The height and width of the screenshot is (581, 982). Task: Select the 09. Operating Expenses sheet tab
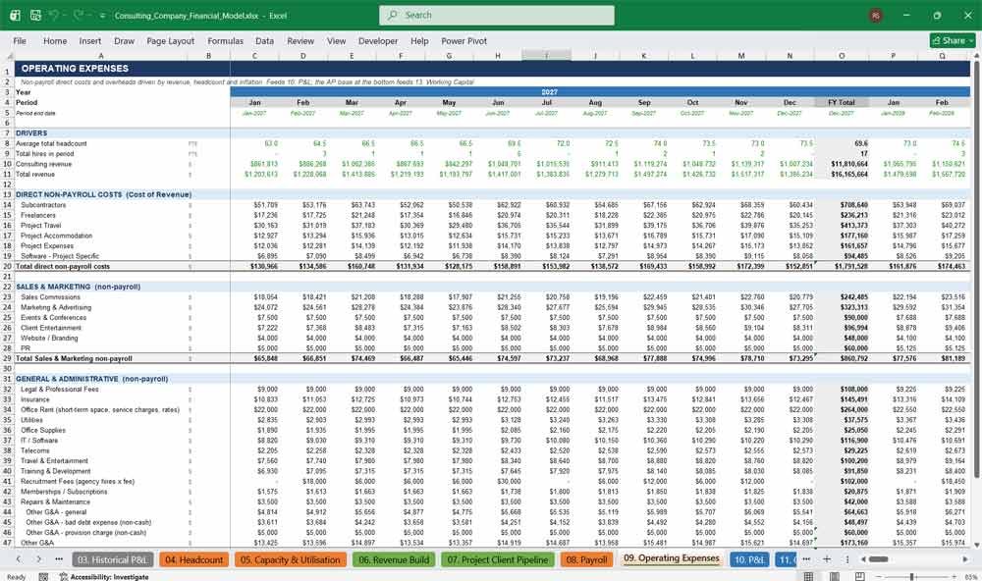tap(672, 558)
